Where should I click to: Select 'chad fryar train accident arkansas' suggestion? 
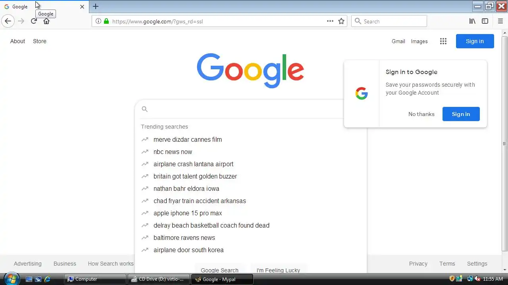coord(250,201)
